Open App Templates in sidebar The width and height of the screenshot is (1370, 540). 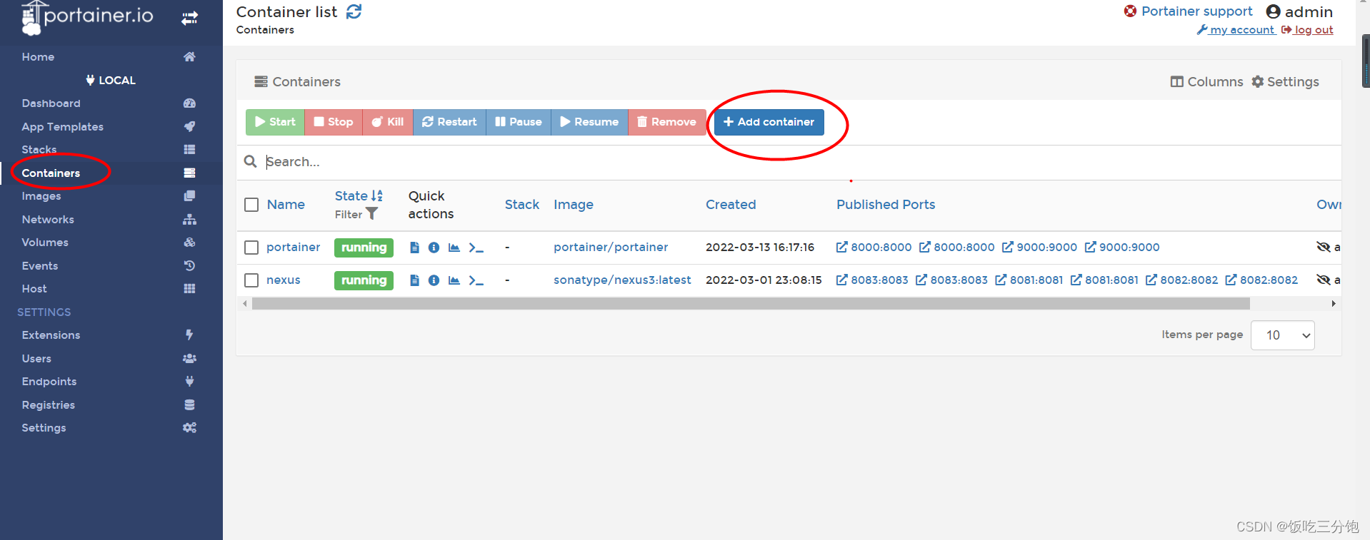62,127
